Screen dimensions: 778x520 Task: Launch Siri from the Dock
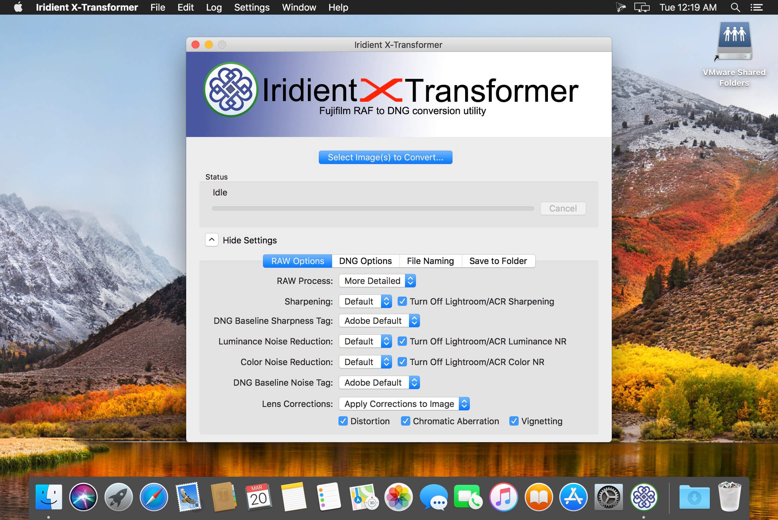point(83,497)
